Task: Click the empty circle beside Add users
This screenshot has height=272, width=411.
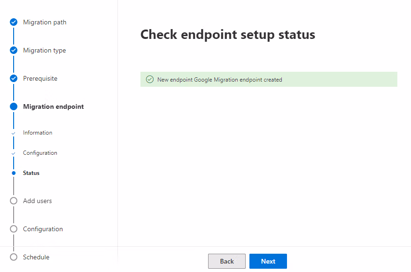Action: click(14, 201)
